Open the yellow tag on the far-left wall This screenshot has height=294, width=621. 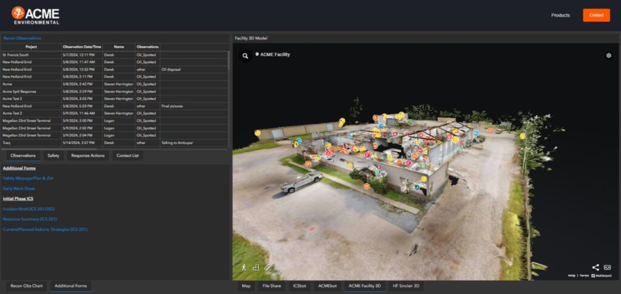tap(257, 133)
